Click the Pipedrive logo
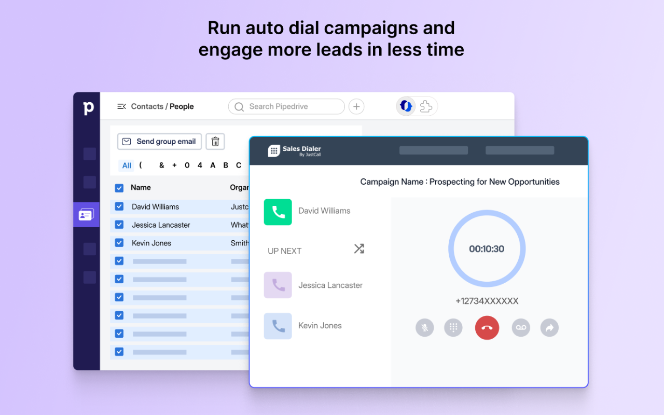 tap(87, 106)
